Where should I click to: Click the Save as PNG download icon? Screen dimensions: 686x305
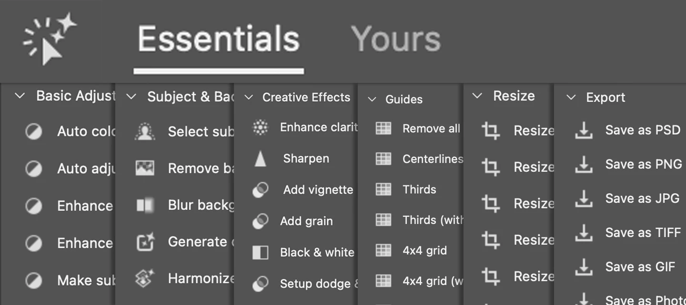pyautogui.click(x=584, y=164)
